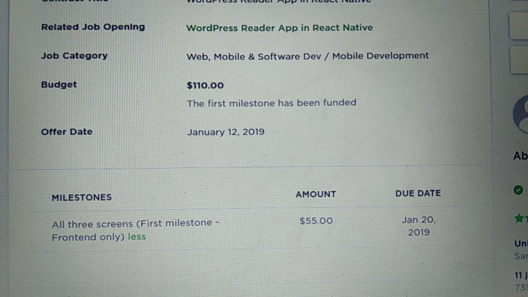Click the Offer Date label
The width and height of the screenshot is (528, 297).
point(66,132)
